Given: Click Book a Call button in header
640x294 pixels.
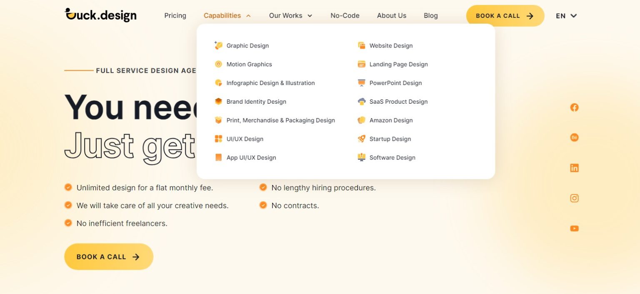Looking at the screenshot, I should 505,16.
